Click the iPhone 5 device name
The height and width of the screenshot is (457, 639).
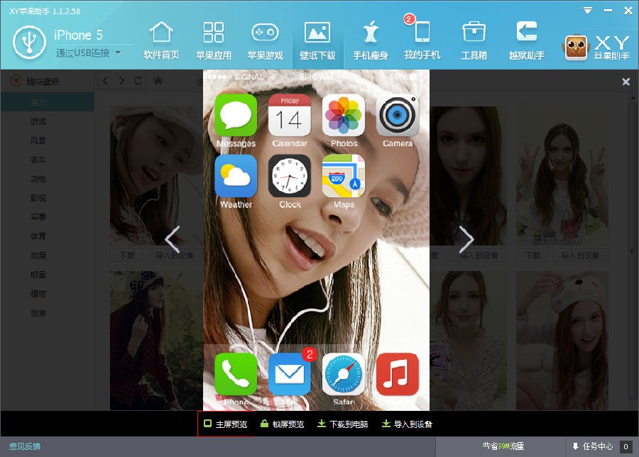[x=78, y=35]
